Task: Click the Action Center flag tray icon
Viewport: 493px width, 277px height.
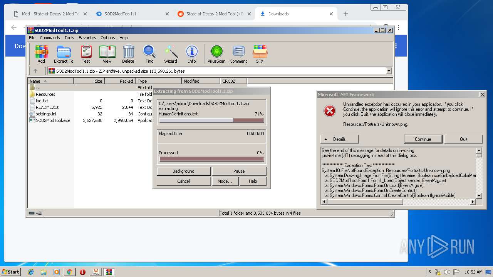Action: pos(456,272)
